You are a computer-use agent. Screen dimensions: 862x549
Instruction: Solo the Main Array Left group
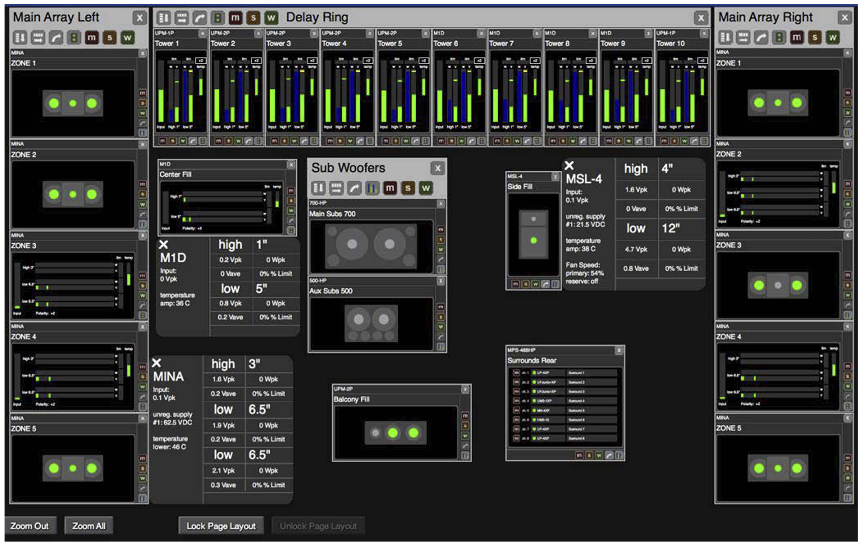[x=110, y=38]
